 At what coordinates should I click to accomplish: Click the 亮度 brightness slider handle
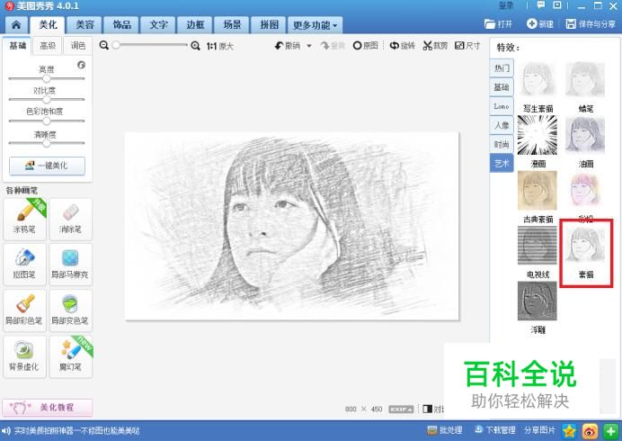[47, 78]
